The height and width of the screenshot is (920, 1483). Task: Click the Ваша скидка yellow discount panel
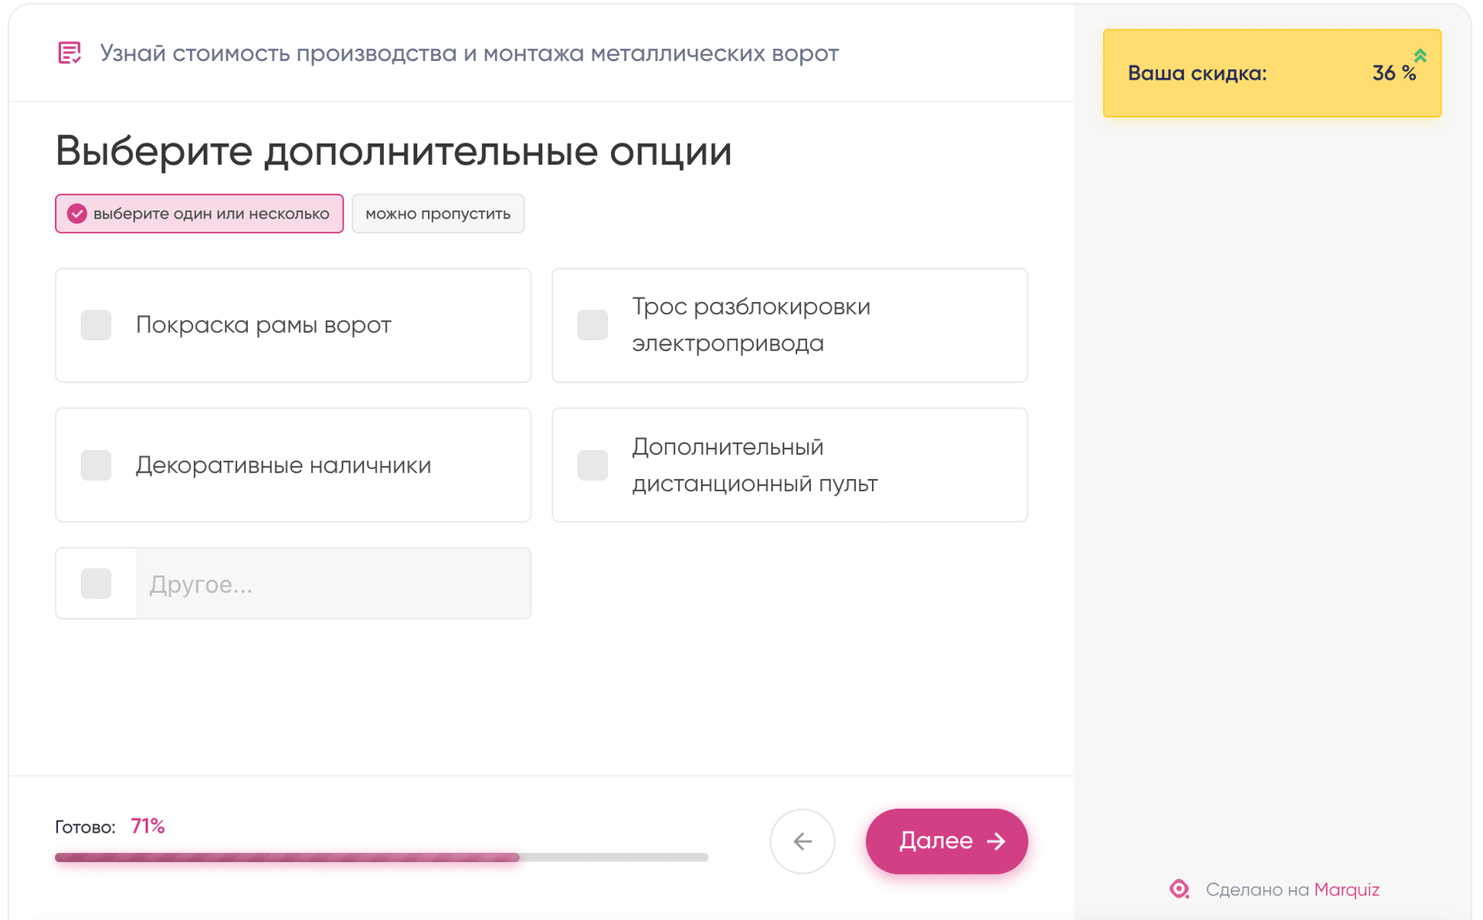tap(1271, 73)
